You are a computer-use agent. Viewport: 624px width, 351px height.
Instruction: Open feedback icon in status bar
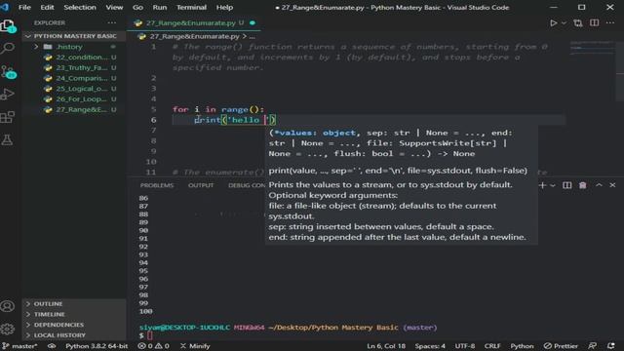(x=593, y=346)
